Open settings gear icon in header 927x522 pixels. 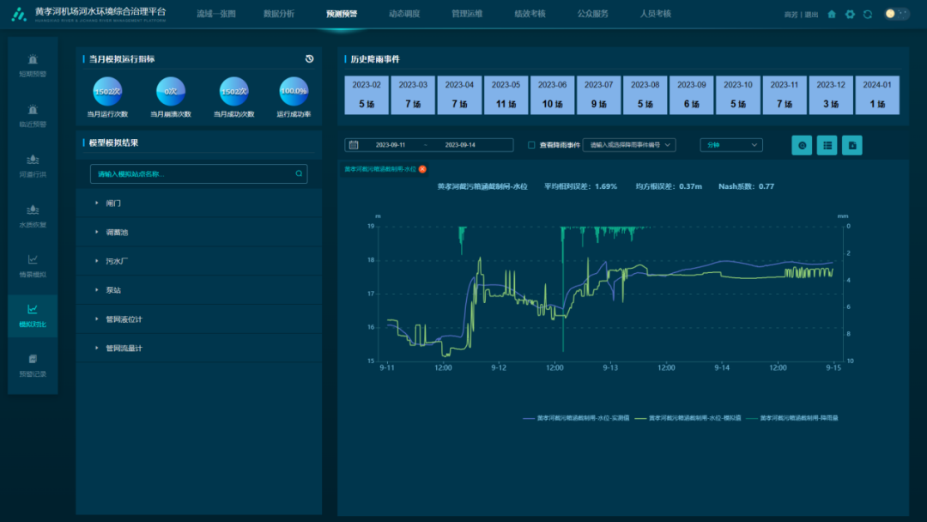[850, 14]
